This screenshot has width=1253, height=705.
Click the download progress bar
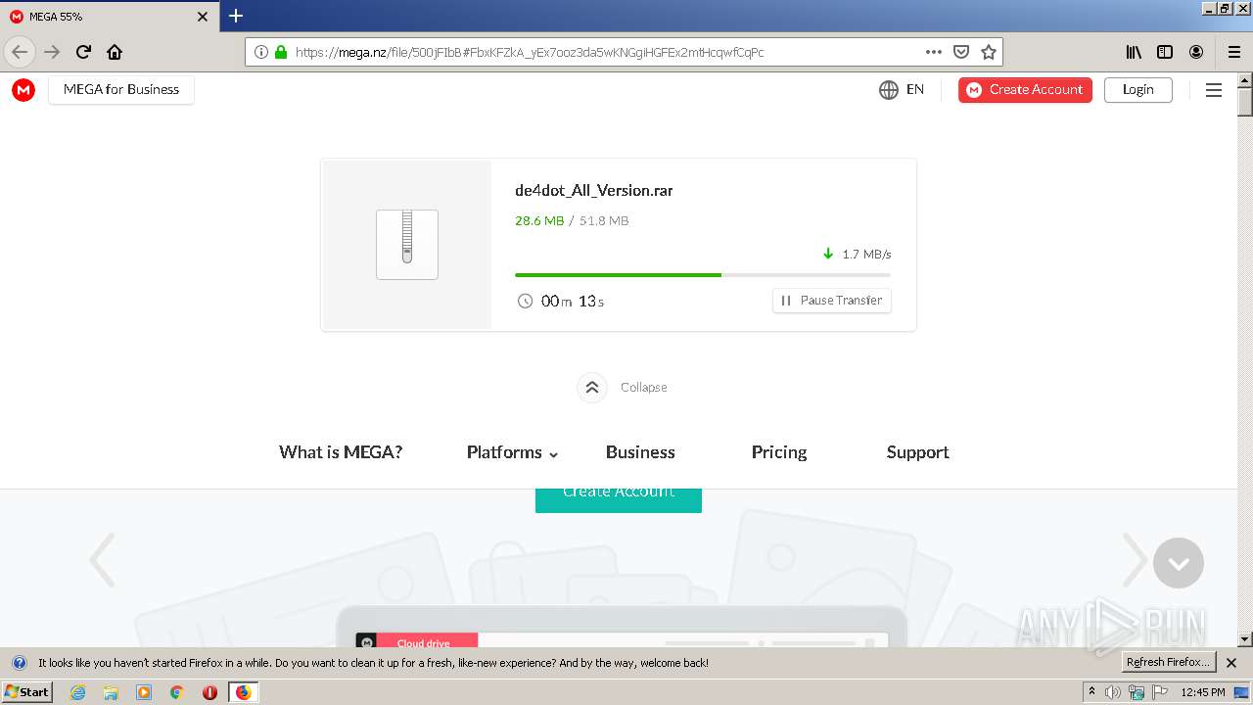(x=703, y=275)
